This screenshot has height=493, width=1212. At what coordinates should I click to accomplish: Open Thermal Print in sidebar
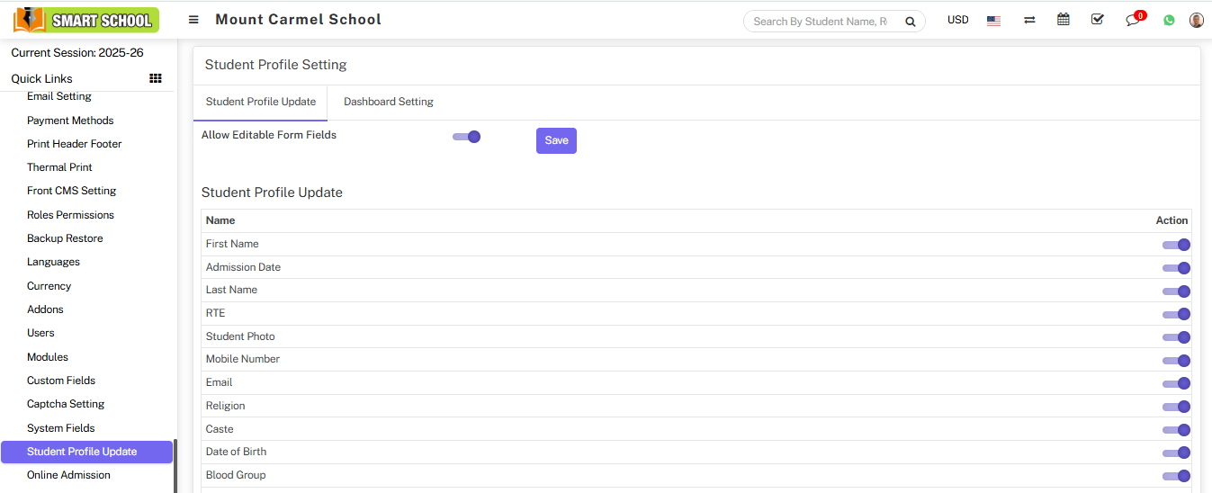59,167
